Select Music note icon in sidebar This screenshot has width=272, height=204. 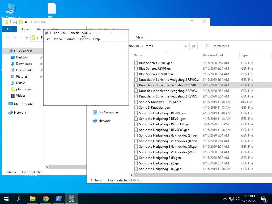(x=13, y=83)
